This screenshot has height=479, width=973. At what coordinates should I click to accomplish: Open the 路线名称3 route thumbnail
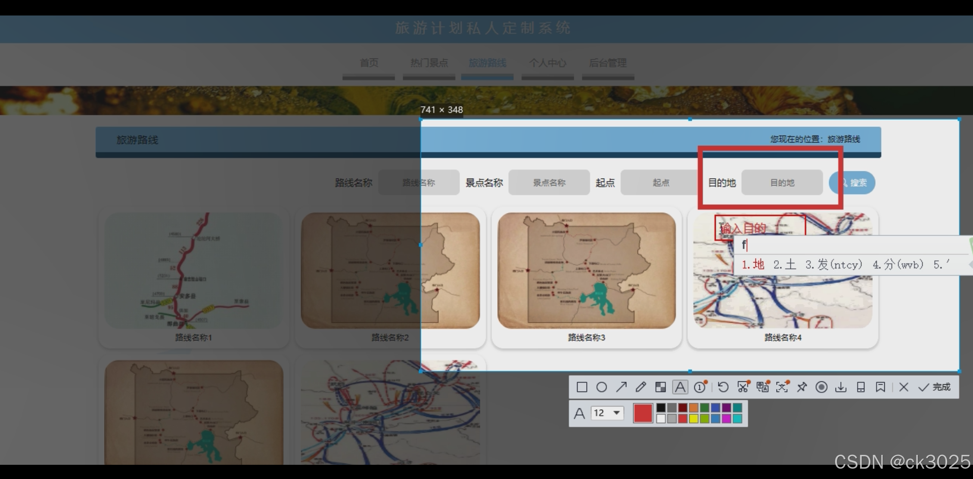[586, 271]
